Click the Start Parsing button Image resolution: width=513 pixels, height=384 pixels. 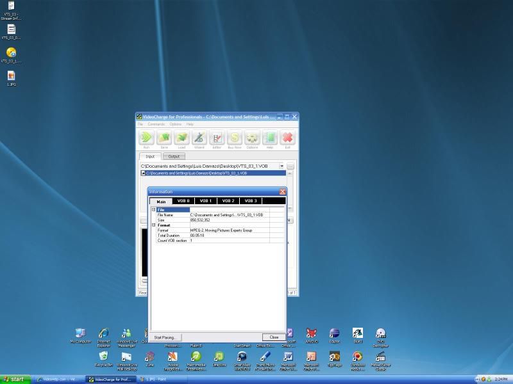pyautogui.click(x=165, y=337)
